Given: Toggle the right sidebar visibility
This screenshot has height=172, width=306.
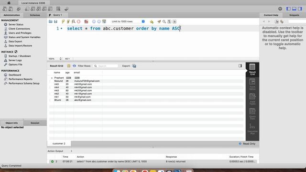Looking at the screenshot, I should (x=300, y=9).
